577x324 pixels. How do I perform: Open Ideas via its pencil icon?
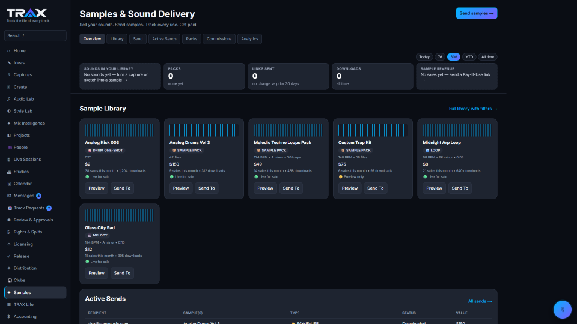[9, 63]
